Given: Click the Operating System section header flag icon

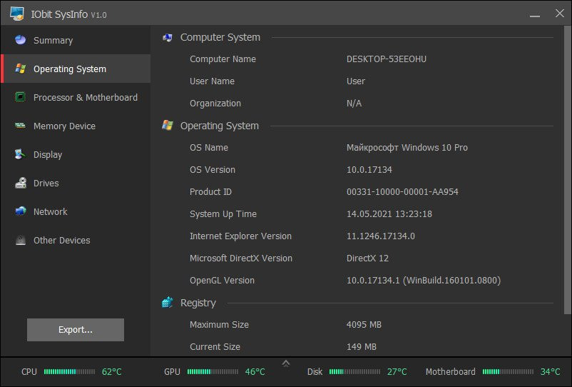Looking at the screenshot, I should pos(168,125).
